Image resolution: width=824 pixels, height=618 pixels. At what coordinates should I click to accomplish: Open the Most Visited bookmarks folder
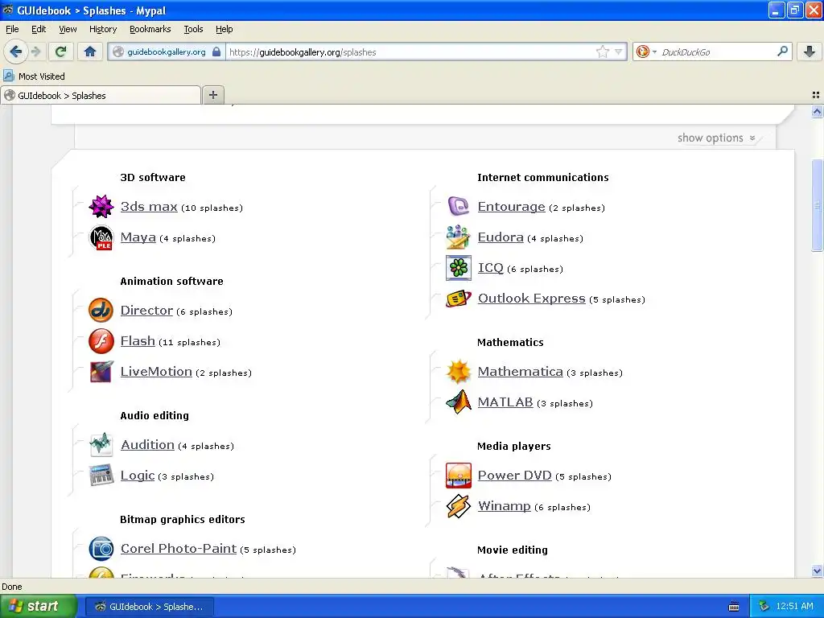pyautogui.click(x=34, y=76)
